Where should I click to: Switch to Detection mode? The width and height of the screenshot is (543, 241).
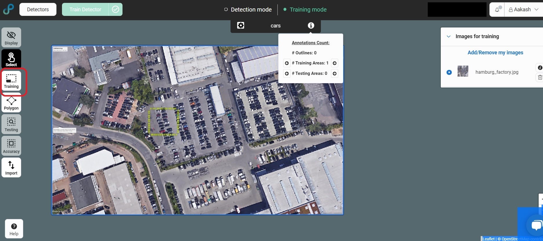(248, 10)
